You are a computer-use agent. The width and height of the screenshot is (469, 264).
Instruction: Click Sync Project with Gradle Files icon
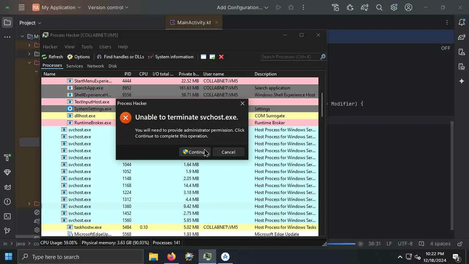click(x=365, y=7)
